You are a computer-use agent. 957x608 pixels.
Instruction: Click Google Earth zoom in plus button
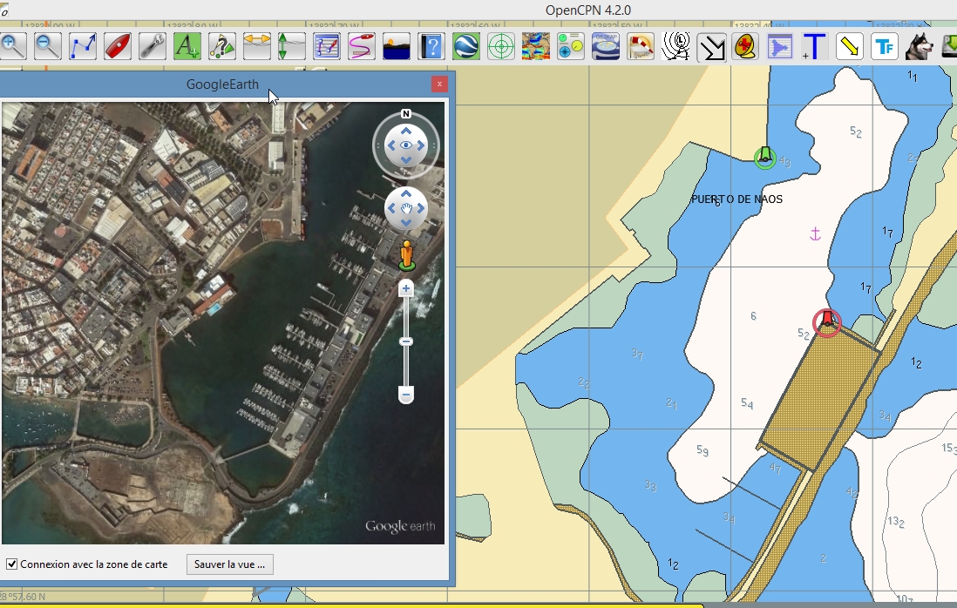[406, 288]
